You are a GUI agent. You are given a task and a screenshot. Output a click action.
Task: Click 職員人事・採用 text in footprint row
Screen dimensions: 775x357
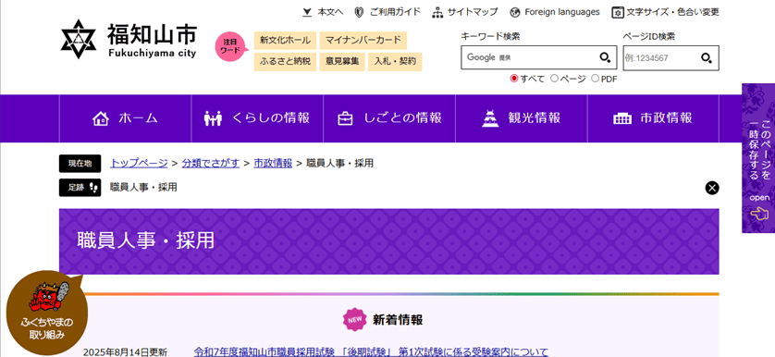(143, 188)
